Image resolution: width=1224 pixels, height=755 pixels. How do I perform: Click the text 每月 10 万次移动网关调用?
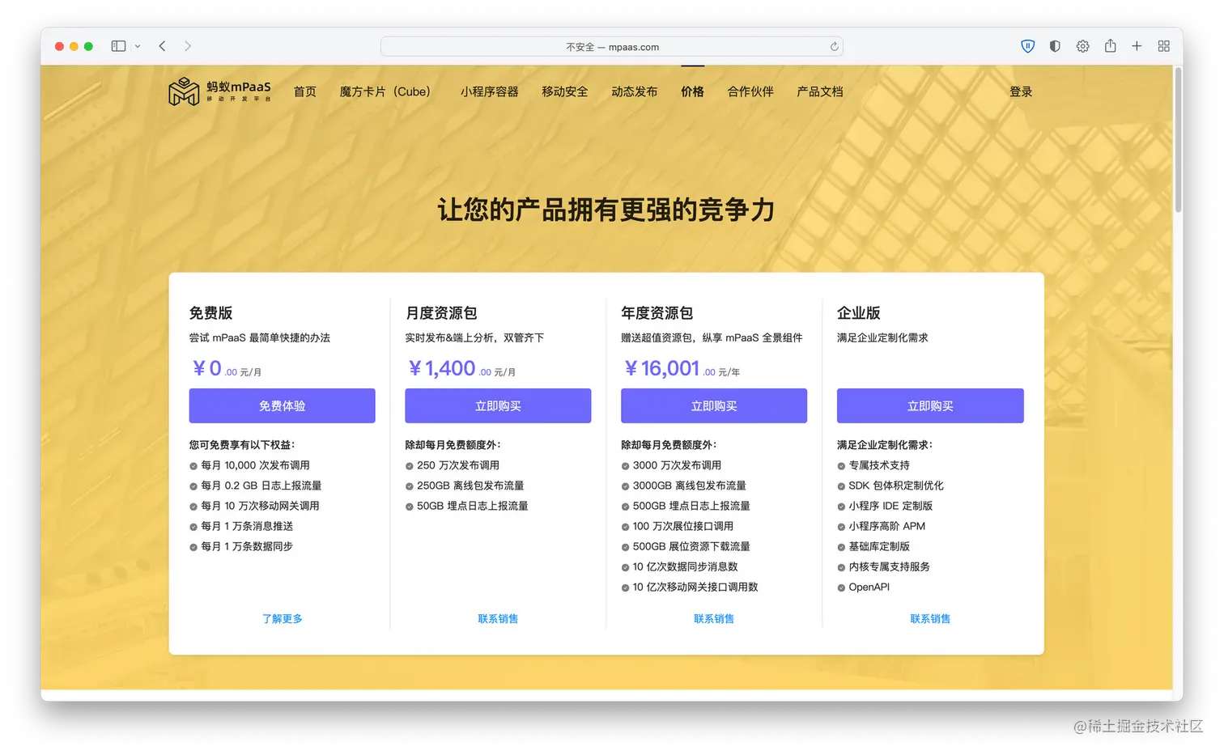click(x=260, y=506)
